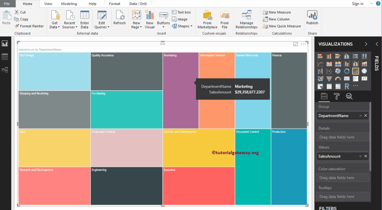Open the Help ribbon tab
The height and width of the screenshot is (210, 382).
point(93,4)
